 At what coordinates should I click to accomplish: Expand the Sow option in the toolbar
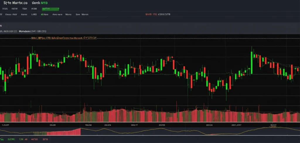click(x=78, y=14)
